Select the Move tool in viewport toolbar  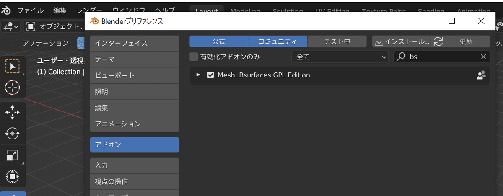coord(13,112)
